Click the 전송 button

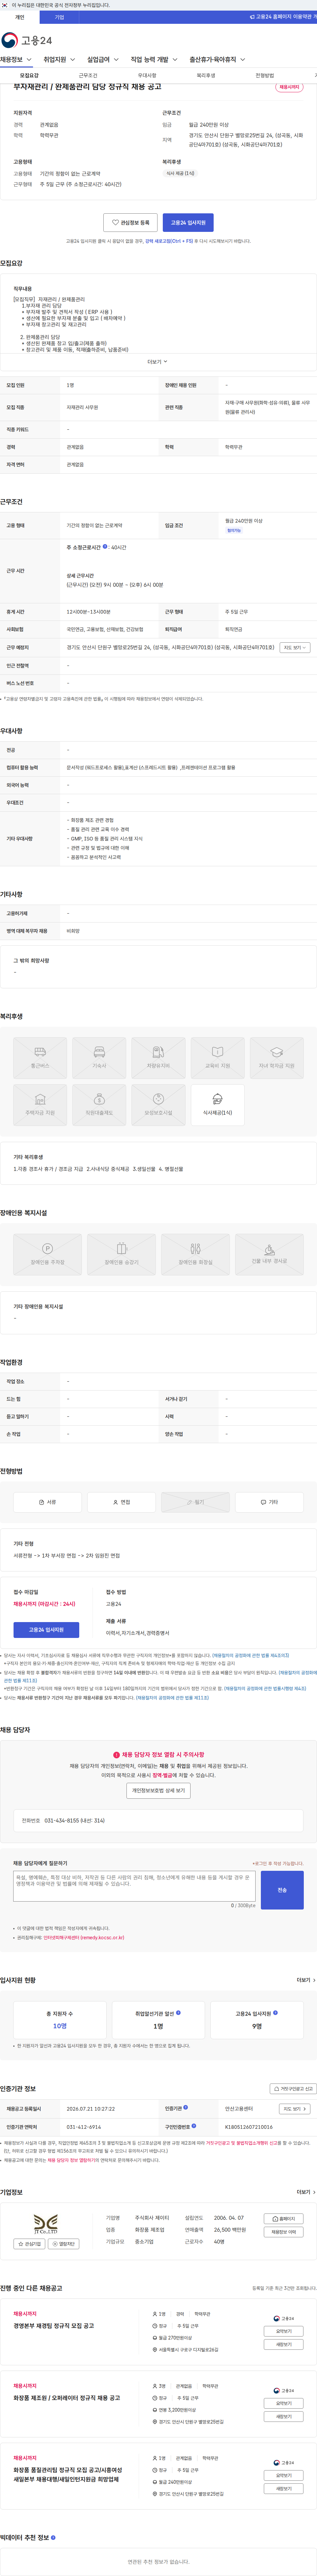282,1890
